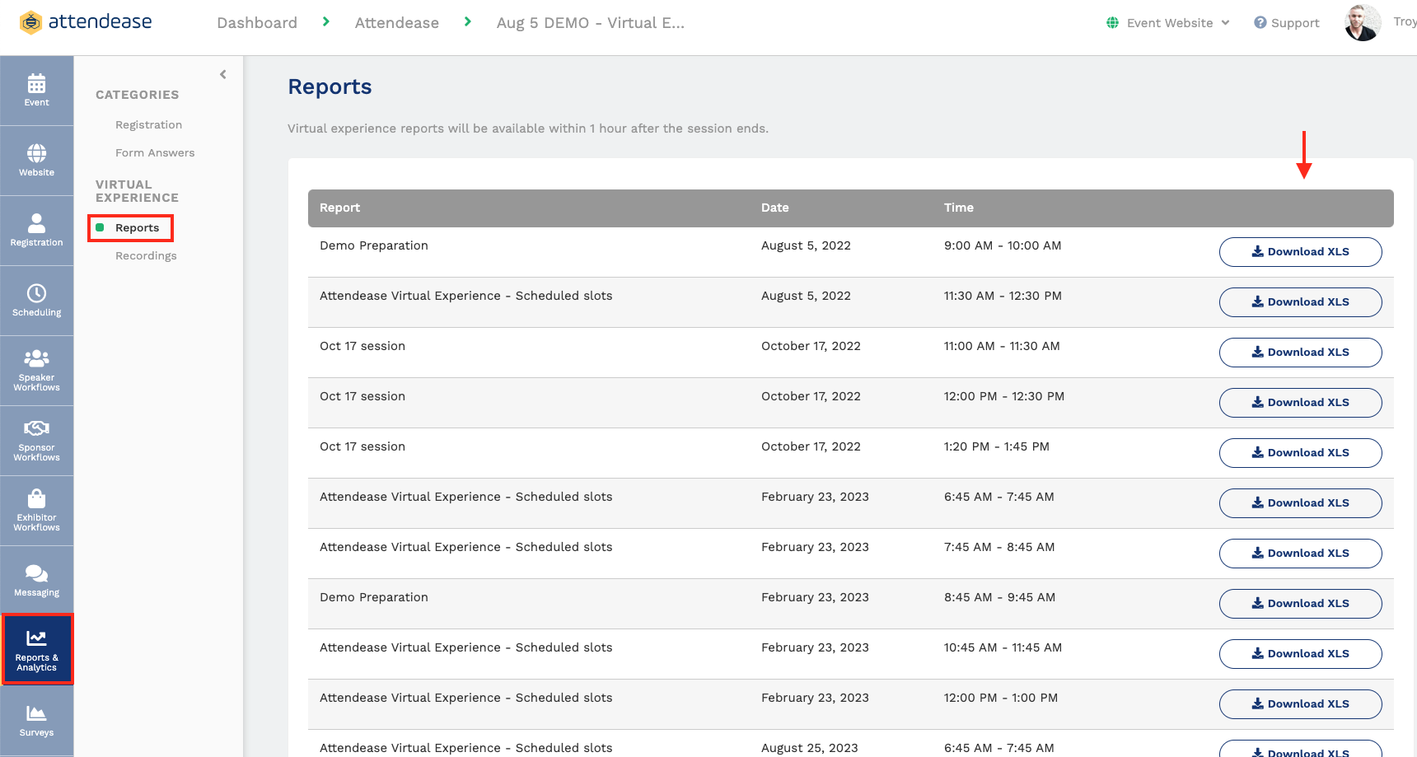Download XLS for Demo Preparation August 5
This screenshot has width=1417, height=757.
tap(1300, 251)
